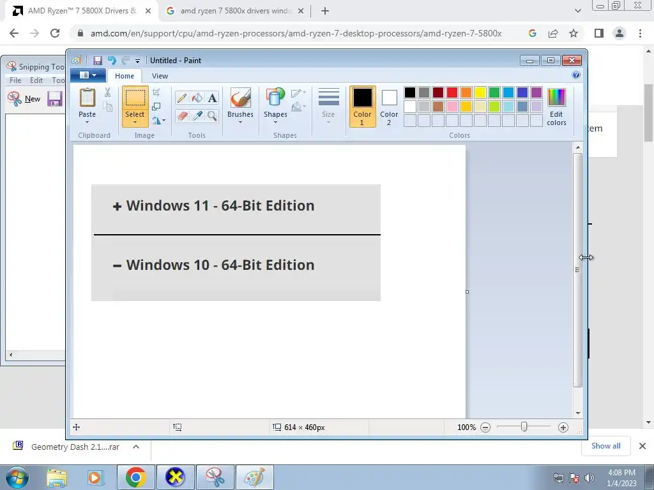
Task: Open the Brushes dropdown arrow
Action: [x=241, y=122]
